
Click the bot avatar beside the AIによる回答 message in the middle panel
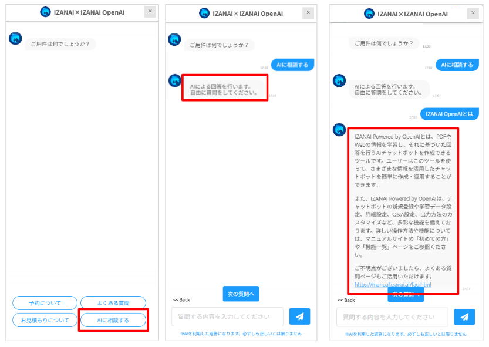(174, 80)
